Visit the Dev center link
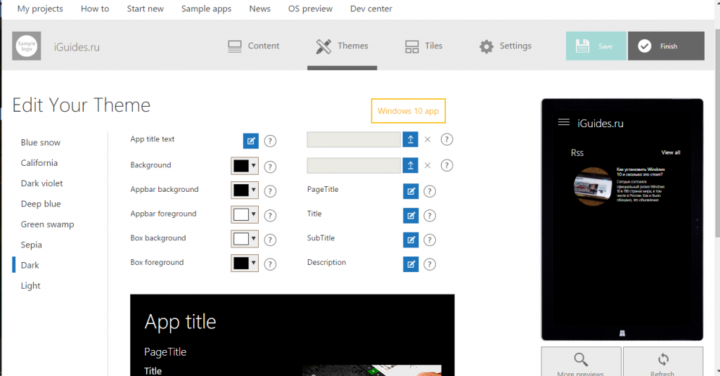This screenshot has height=376, width=720. [x=371, y=8]
